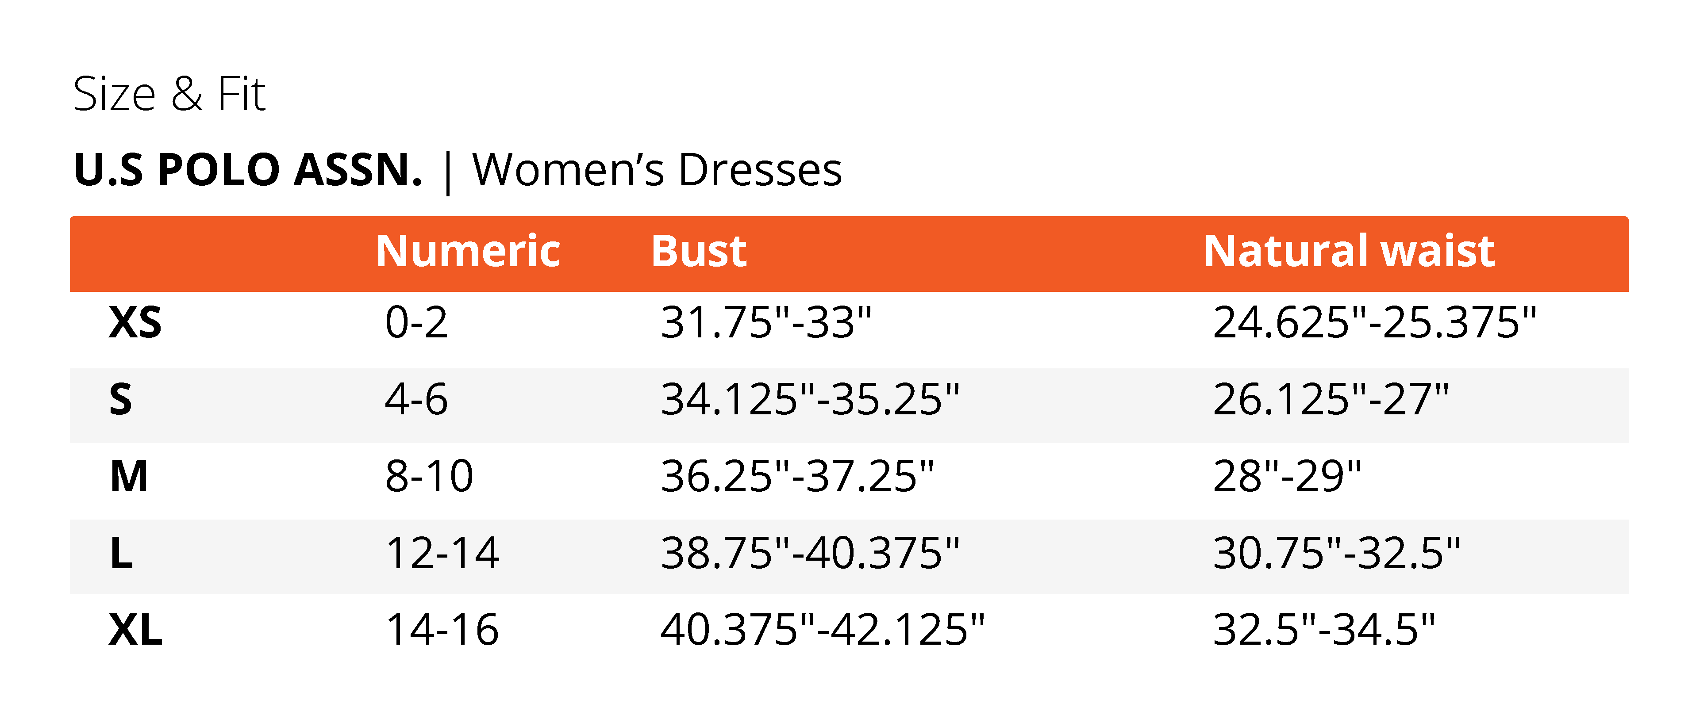Click the 12-14 numeric size cell

[442, 553]
